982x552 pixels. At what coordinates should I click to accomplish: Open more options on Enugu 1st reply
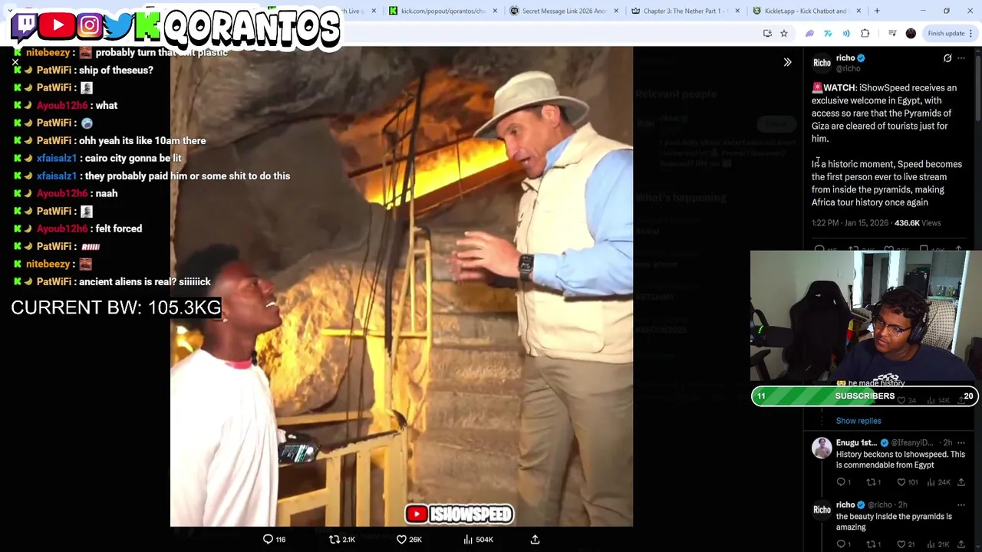point(961,442)
